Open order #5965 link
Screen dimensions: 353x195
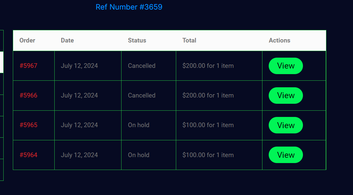(x=28, y=125)
